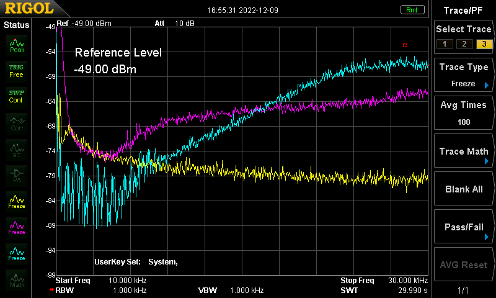Click the TRIG Free status icon

(17, 71)
